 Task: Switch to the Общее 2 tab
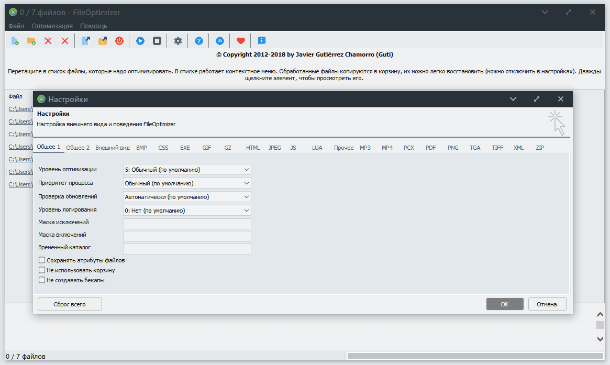click(78, 148)
